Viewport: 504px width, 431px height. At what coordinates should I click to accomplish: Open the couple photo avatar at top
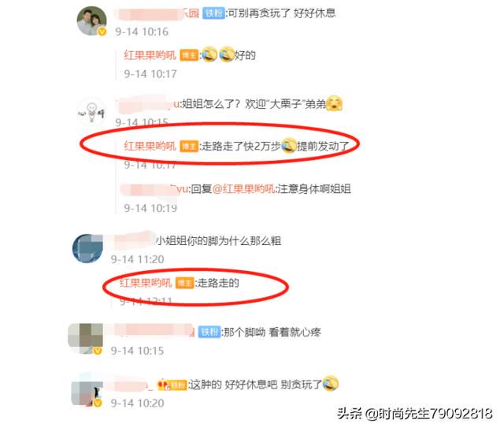point(91,20)
